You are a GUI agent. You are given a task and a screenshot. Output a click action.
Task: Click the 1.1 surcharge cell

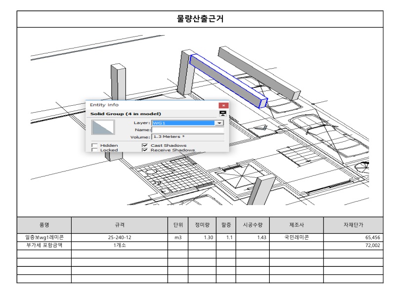pos(226,238)
